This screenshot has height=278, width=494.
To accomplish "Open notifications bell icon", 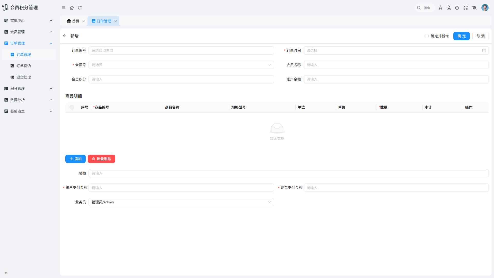I will point(457,8).
